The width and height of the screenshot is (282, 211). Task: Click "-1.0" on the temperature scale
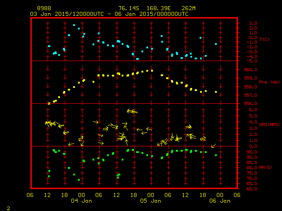tap(252, 42)
